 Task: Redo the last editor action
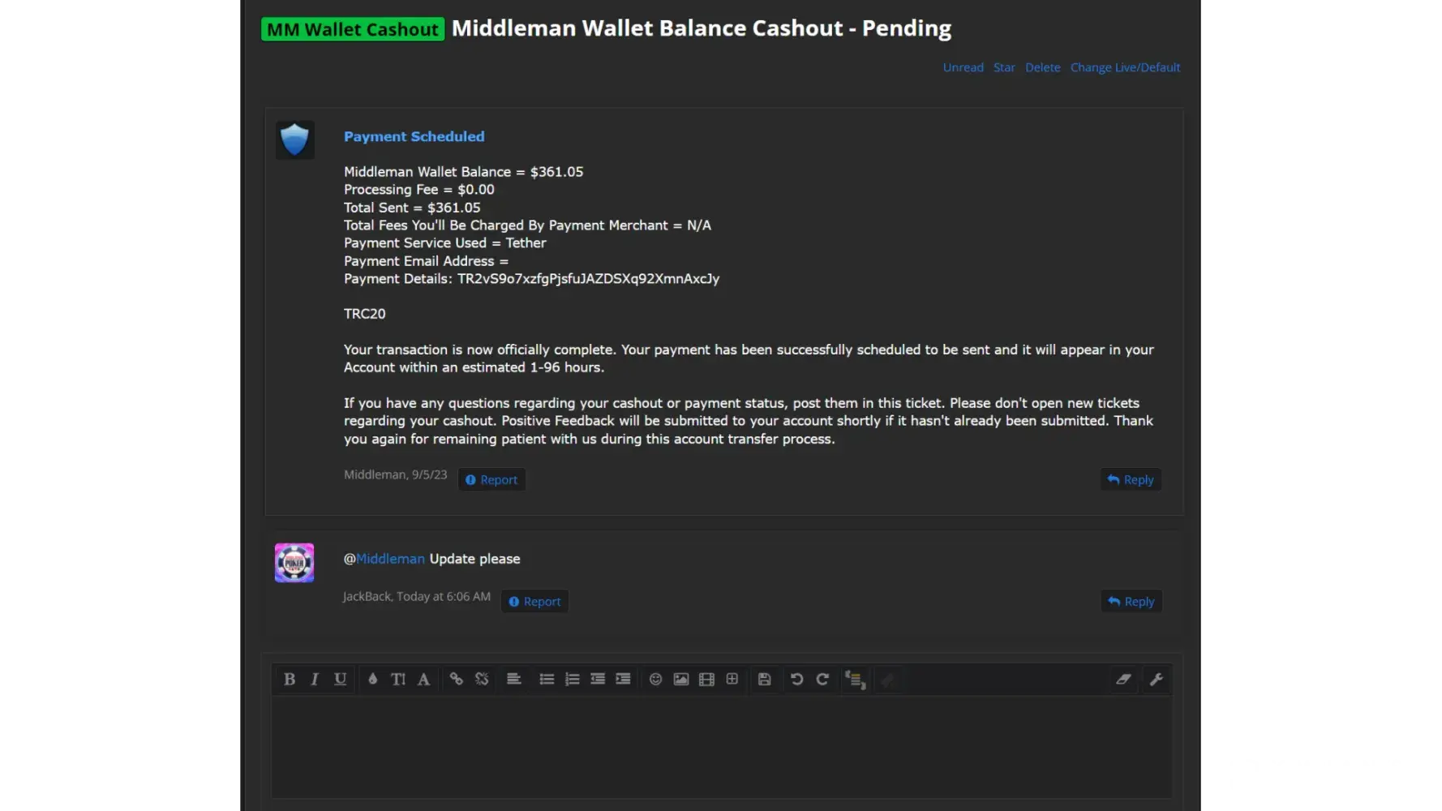[x=822, y=680]
